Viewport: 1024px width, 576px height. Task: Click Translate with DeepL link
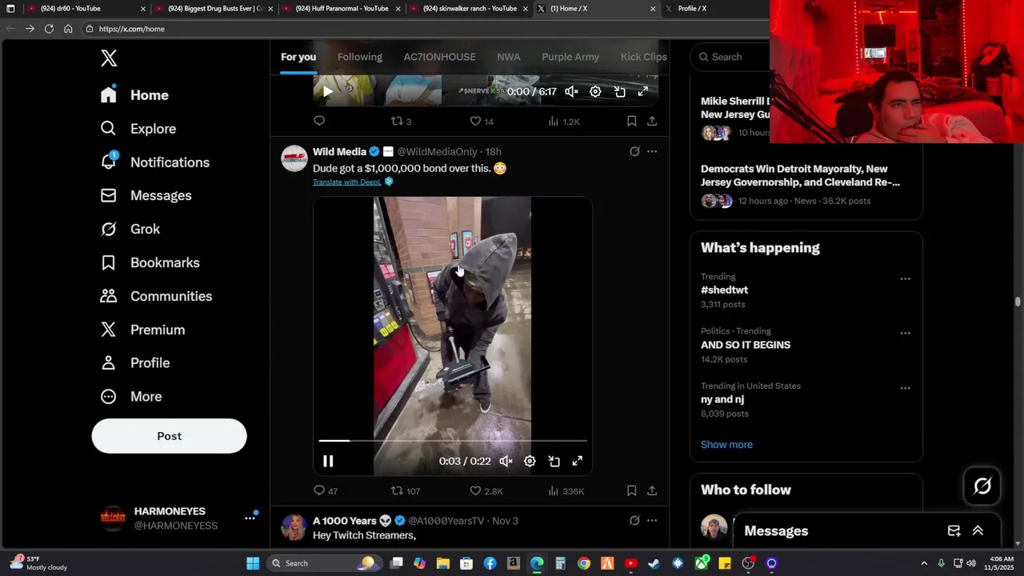pyautogui.click(x=346, y=182)
